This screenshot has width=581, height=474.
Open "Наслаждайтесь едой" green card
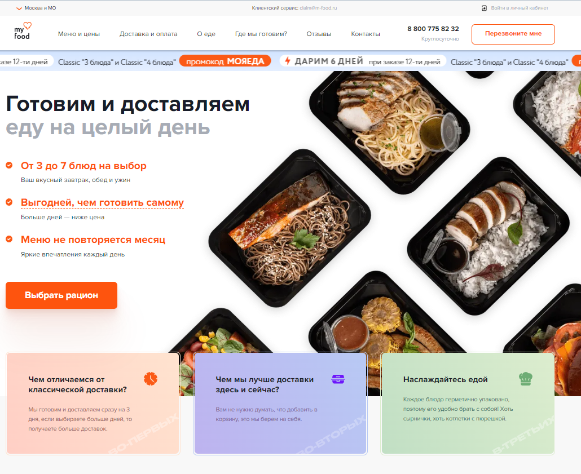click(x=468, y=404)
